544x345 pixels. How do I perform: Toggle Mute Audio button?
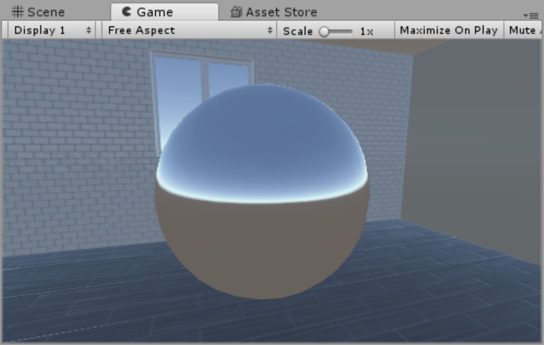coord(523,31)
